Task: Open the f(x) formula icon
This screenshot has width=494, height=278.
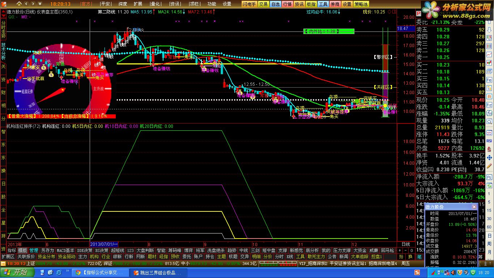Action: pos(490,113)
